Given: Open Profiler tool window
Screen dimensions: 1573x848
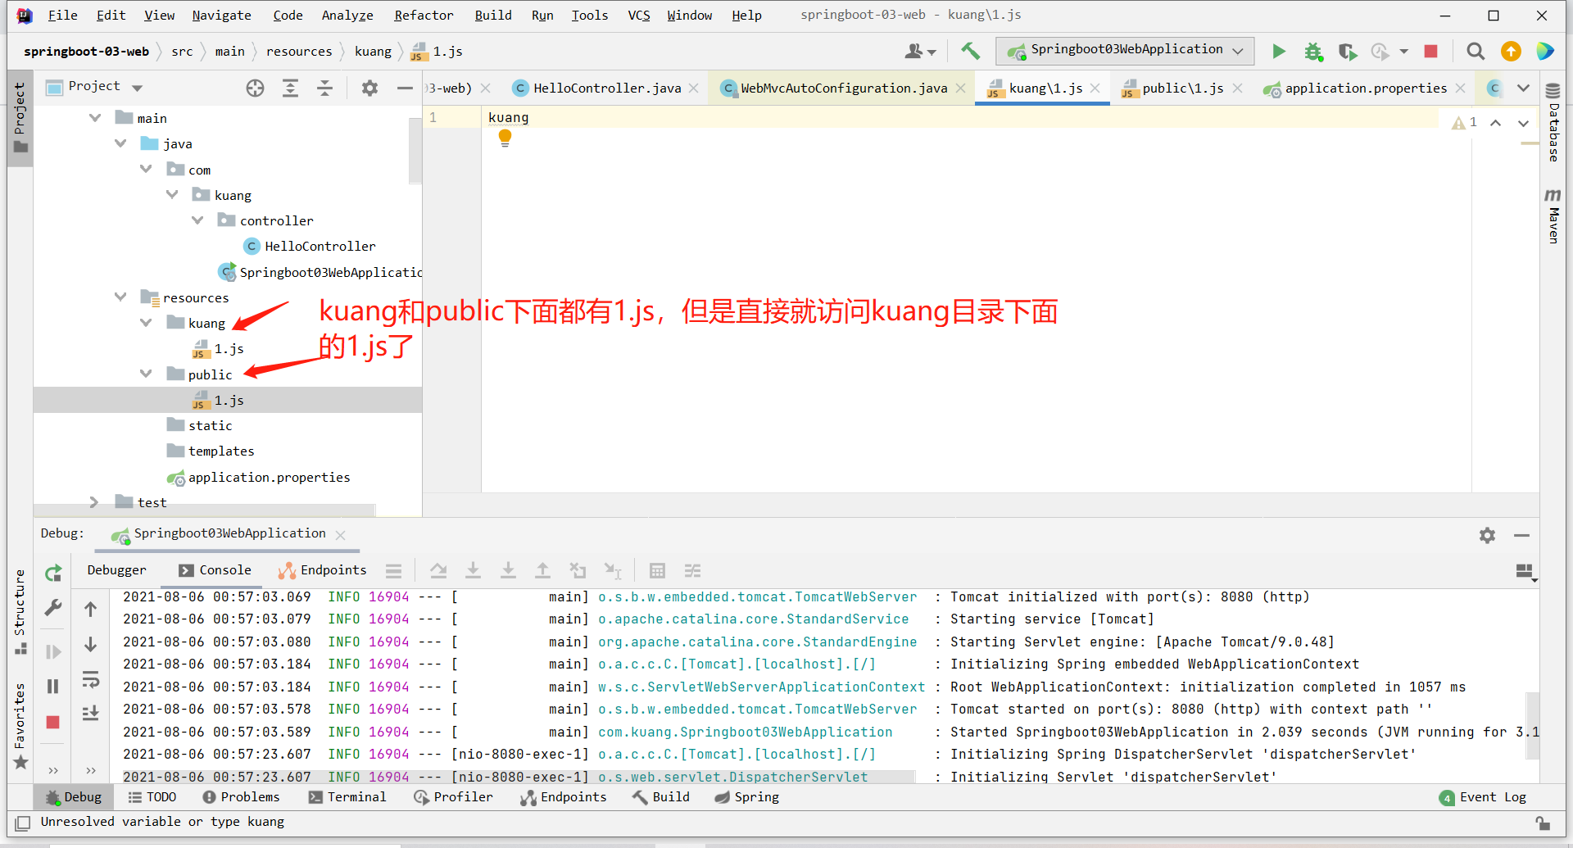Looking at the screenshot, I should pos(454,797).
